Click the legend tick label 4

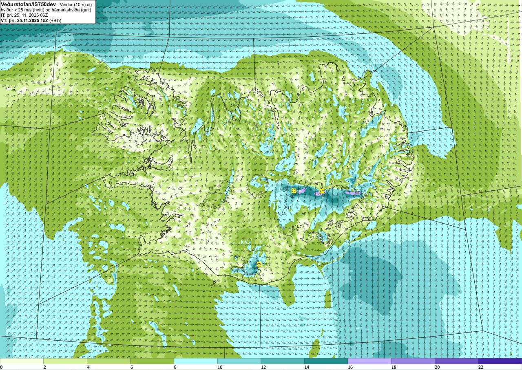pos(88,367)
